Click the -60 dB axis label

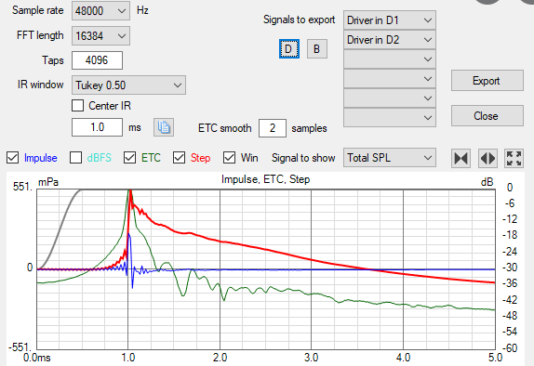(510, 347)
